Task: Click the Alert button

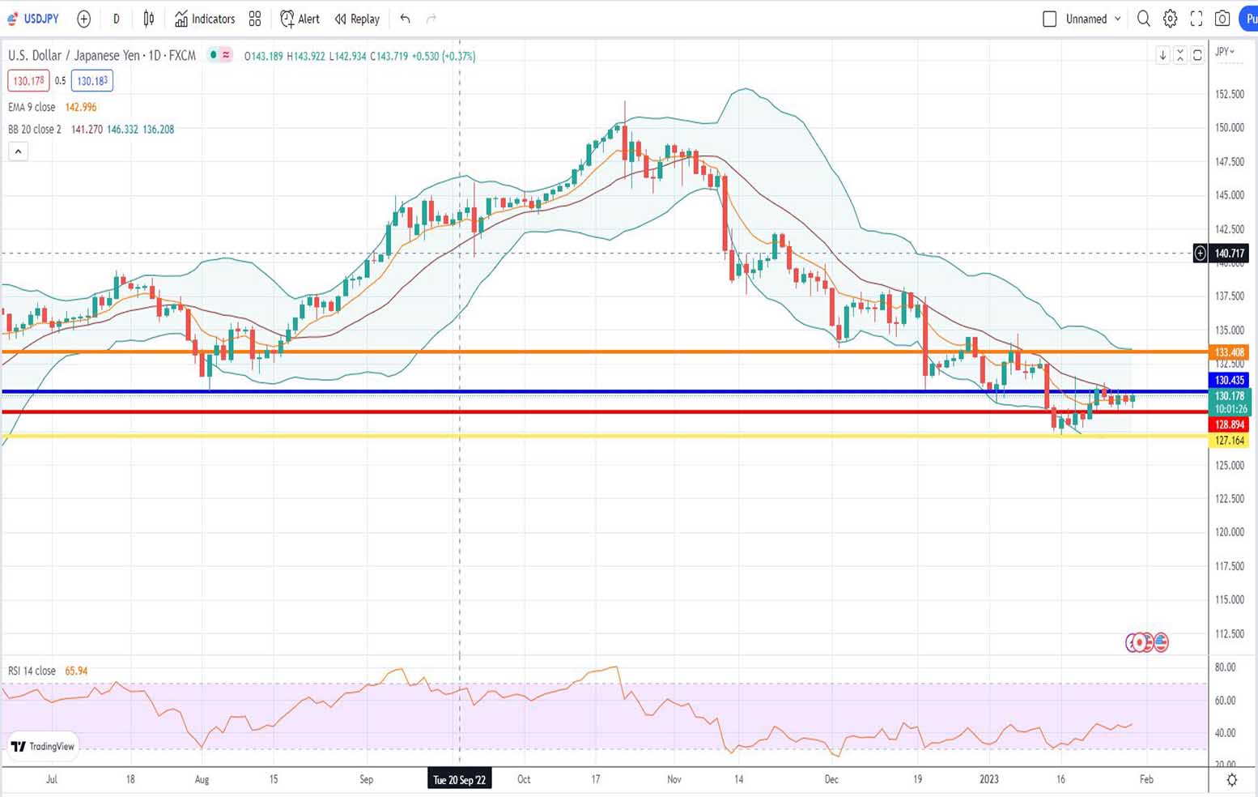Action: (x=300, y=19)
